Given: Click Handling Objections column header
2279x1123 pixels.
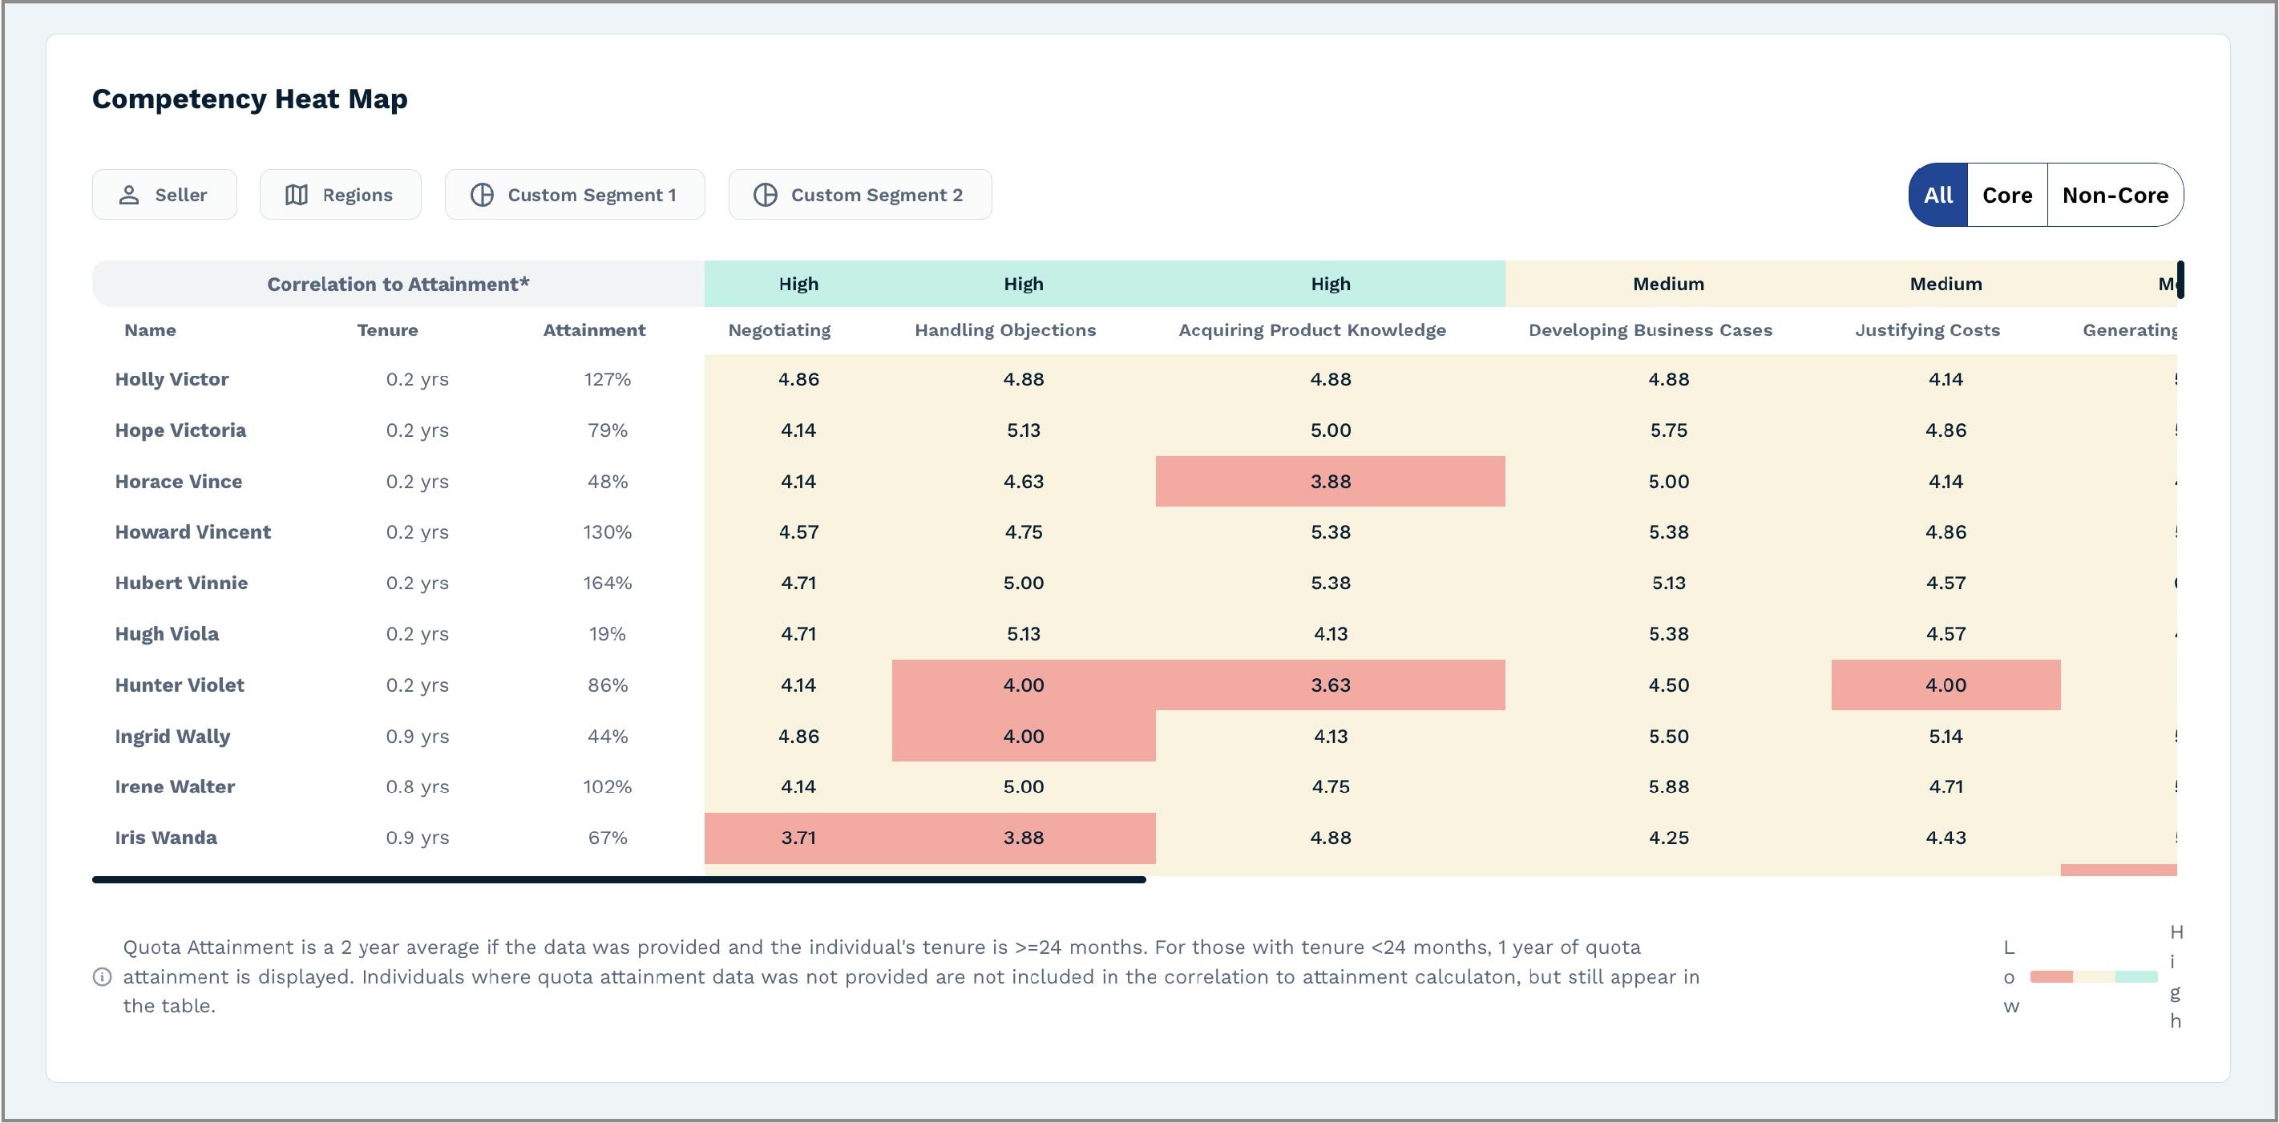Looking at the screenshot, I should coord(1005,330).
